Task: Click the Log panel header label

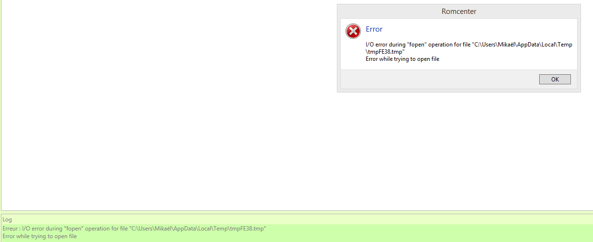Action: [7, 219]
